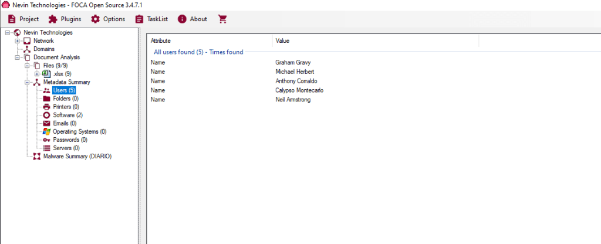The width and height of the screenshot is (601, 244).
Task: Open the Plugins menu
Action: pyautogui.click(x=65, y=19)
